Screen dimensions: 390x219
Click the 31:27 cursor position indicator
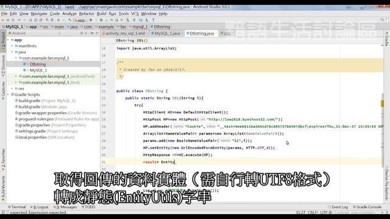pyautogui.click(x=300, y=212)
